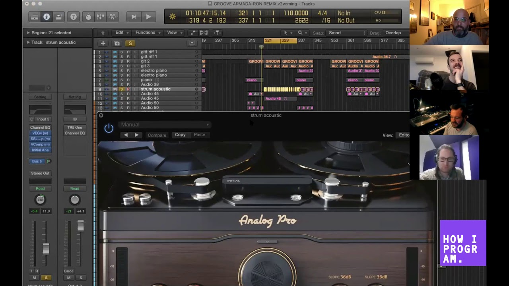This screenshot has height=286, width=509.
Task: Click the strum acoustic pan knob
Action: [40, 199]
